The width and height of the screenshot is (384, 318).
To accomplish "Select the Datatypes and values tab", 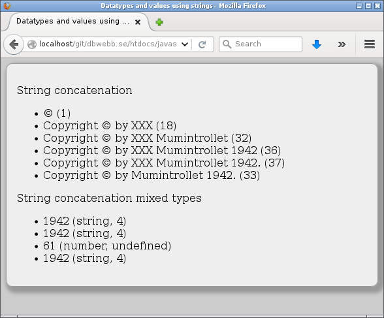I will [x=72, y=21].
